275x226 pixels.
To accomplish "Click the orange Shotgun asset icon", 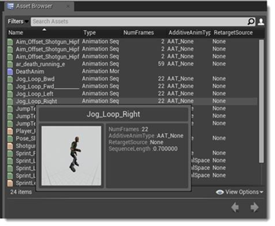I will click(10, 146).
